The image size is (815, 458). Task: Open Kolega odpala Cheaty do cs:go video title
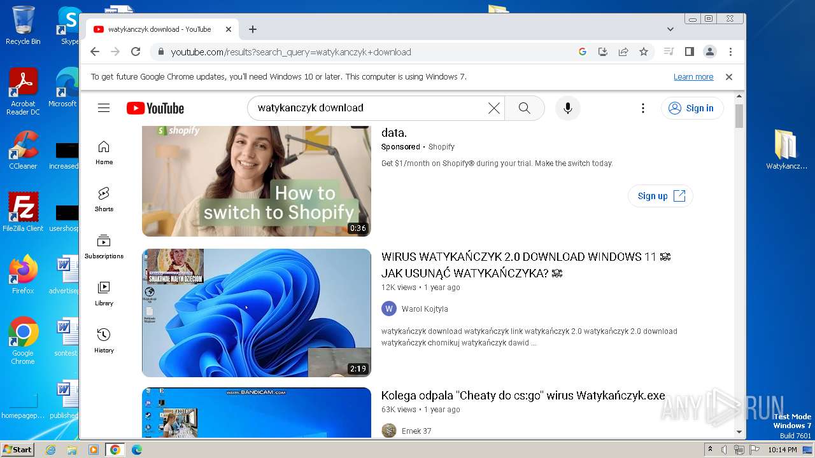[523, 396]
